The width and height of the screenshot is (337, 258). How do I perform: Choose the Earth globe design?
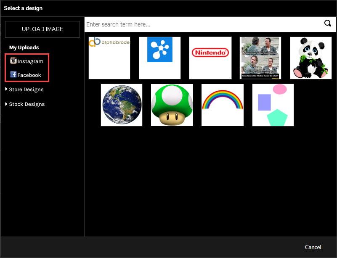[x=122, y=105]
